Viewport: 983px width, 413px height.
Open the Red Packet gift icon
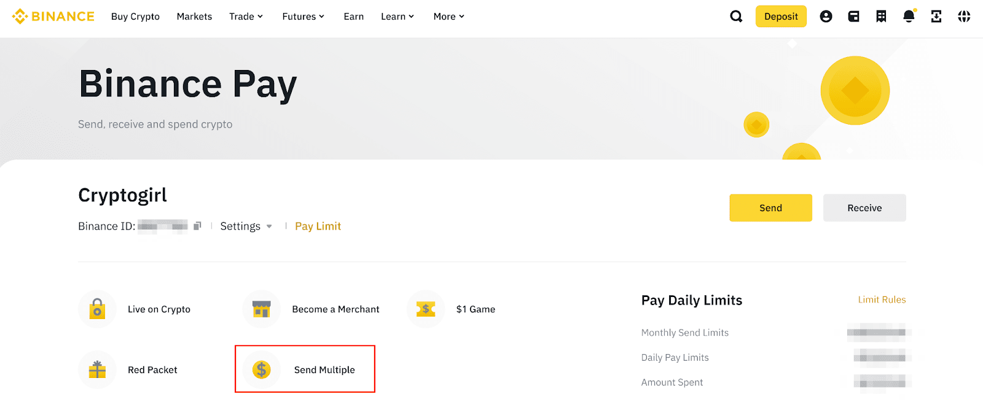pyautogui.click(x=97, y=369)
